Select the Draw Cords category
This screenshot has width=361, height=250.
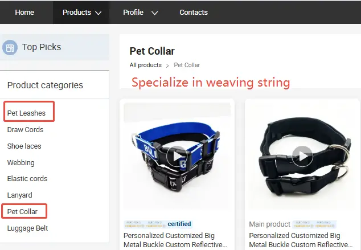(x=25, y=130)
